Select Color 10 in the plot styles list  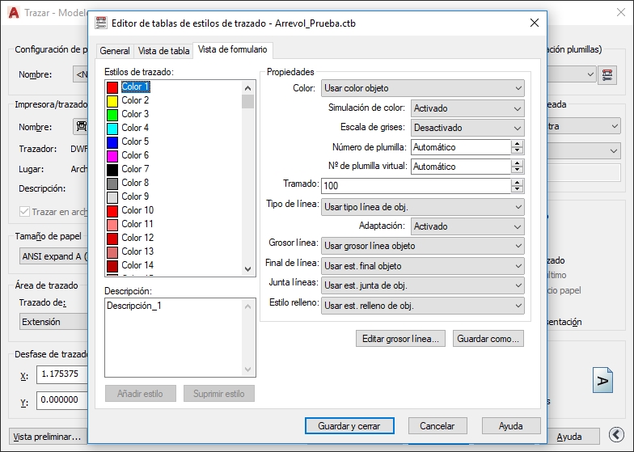tap(137, 210)
